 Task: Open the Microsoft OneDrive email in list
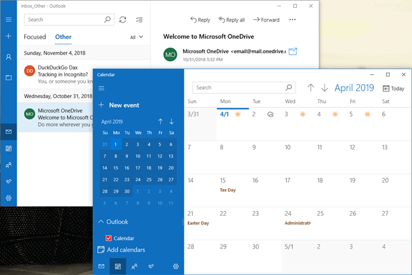click(55, 117)
